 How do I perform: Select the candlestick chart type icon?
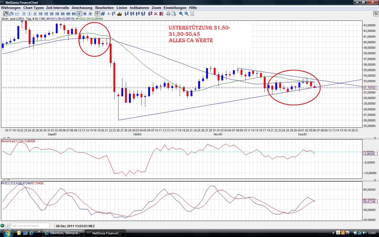coord(6,14)
